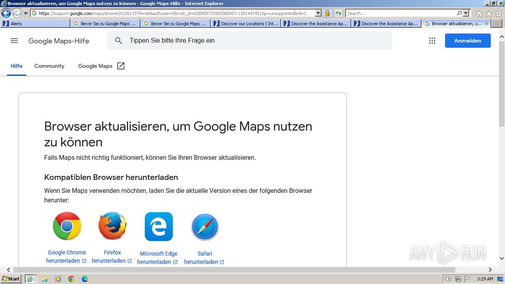This screenshot has height=284, width=505.
Task: Click the Anmelden button
Action: pyautogui.click(x=468, y=41)
